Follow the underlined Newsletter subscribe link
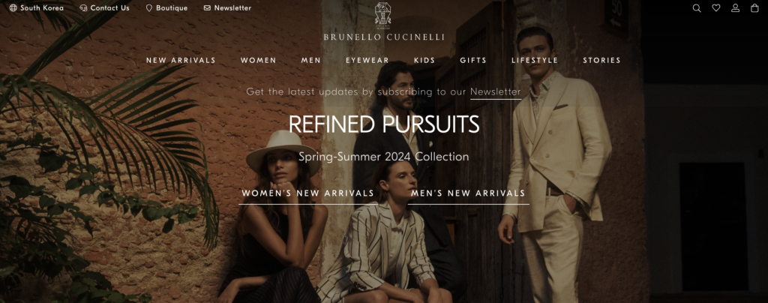This screenshot has height=303, width=768. coord(496,91)
